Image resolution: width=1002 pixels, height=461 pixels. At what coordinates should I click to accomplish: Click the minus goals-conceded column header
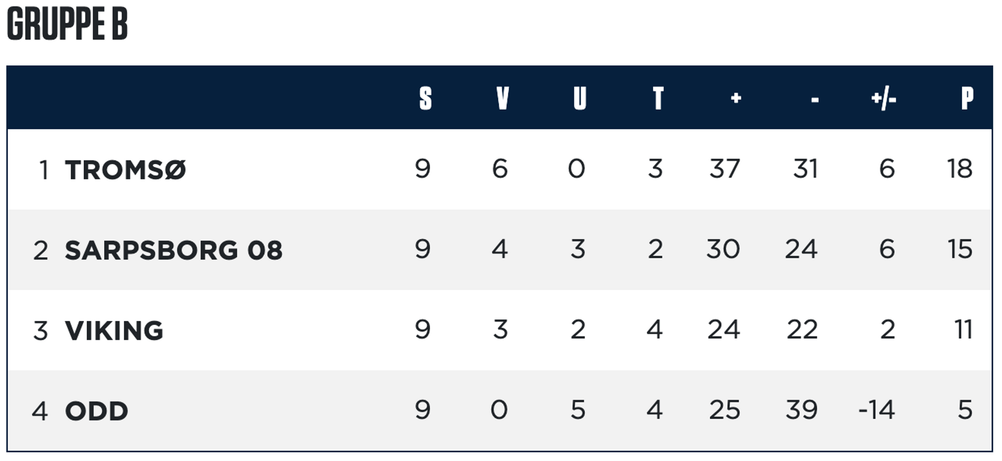[815, 100]
